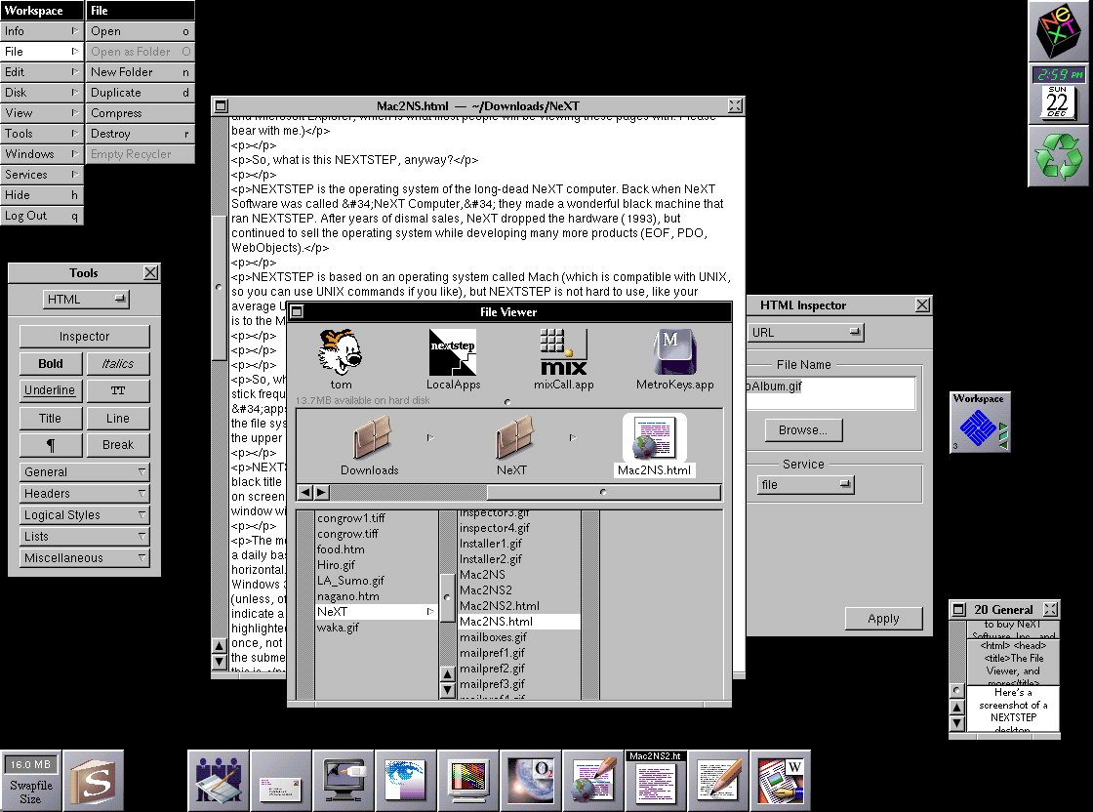Click the Recycler icon in the dock
The width and height of the screenshot is (1093, 812).
pos(1059,156)
